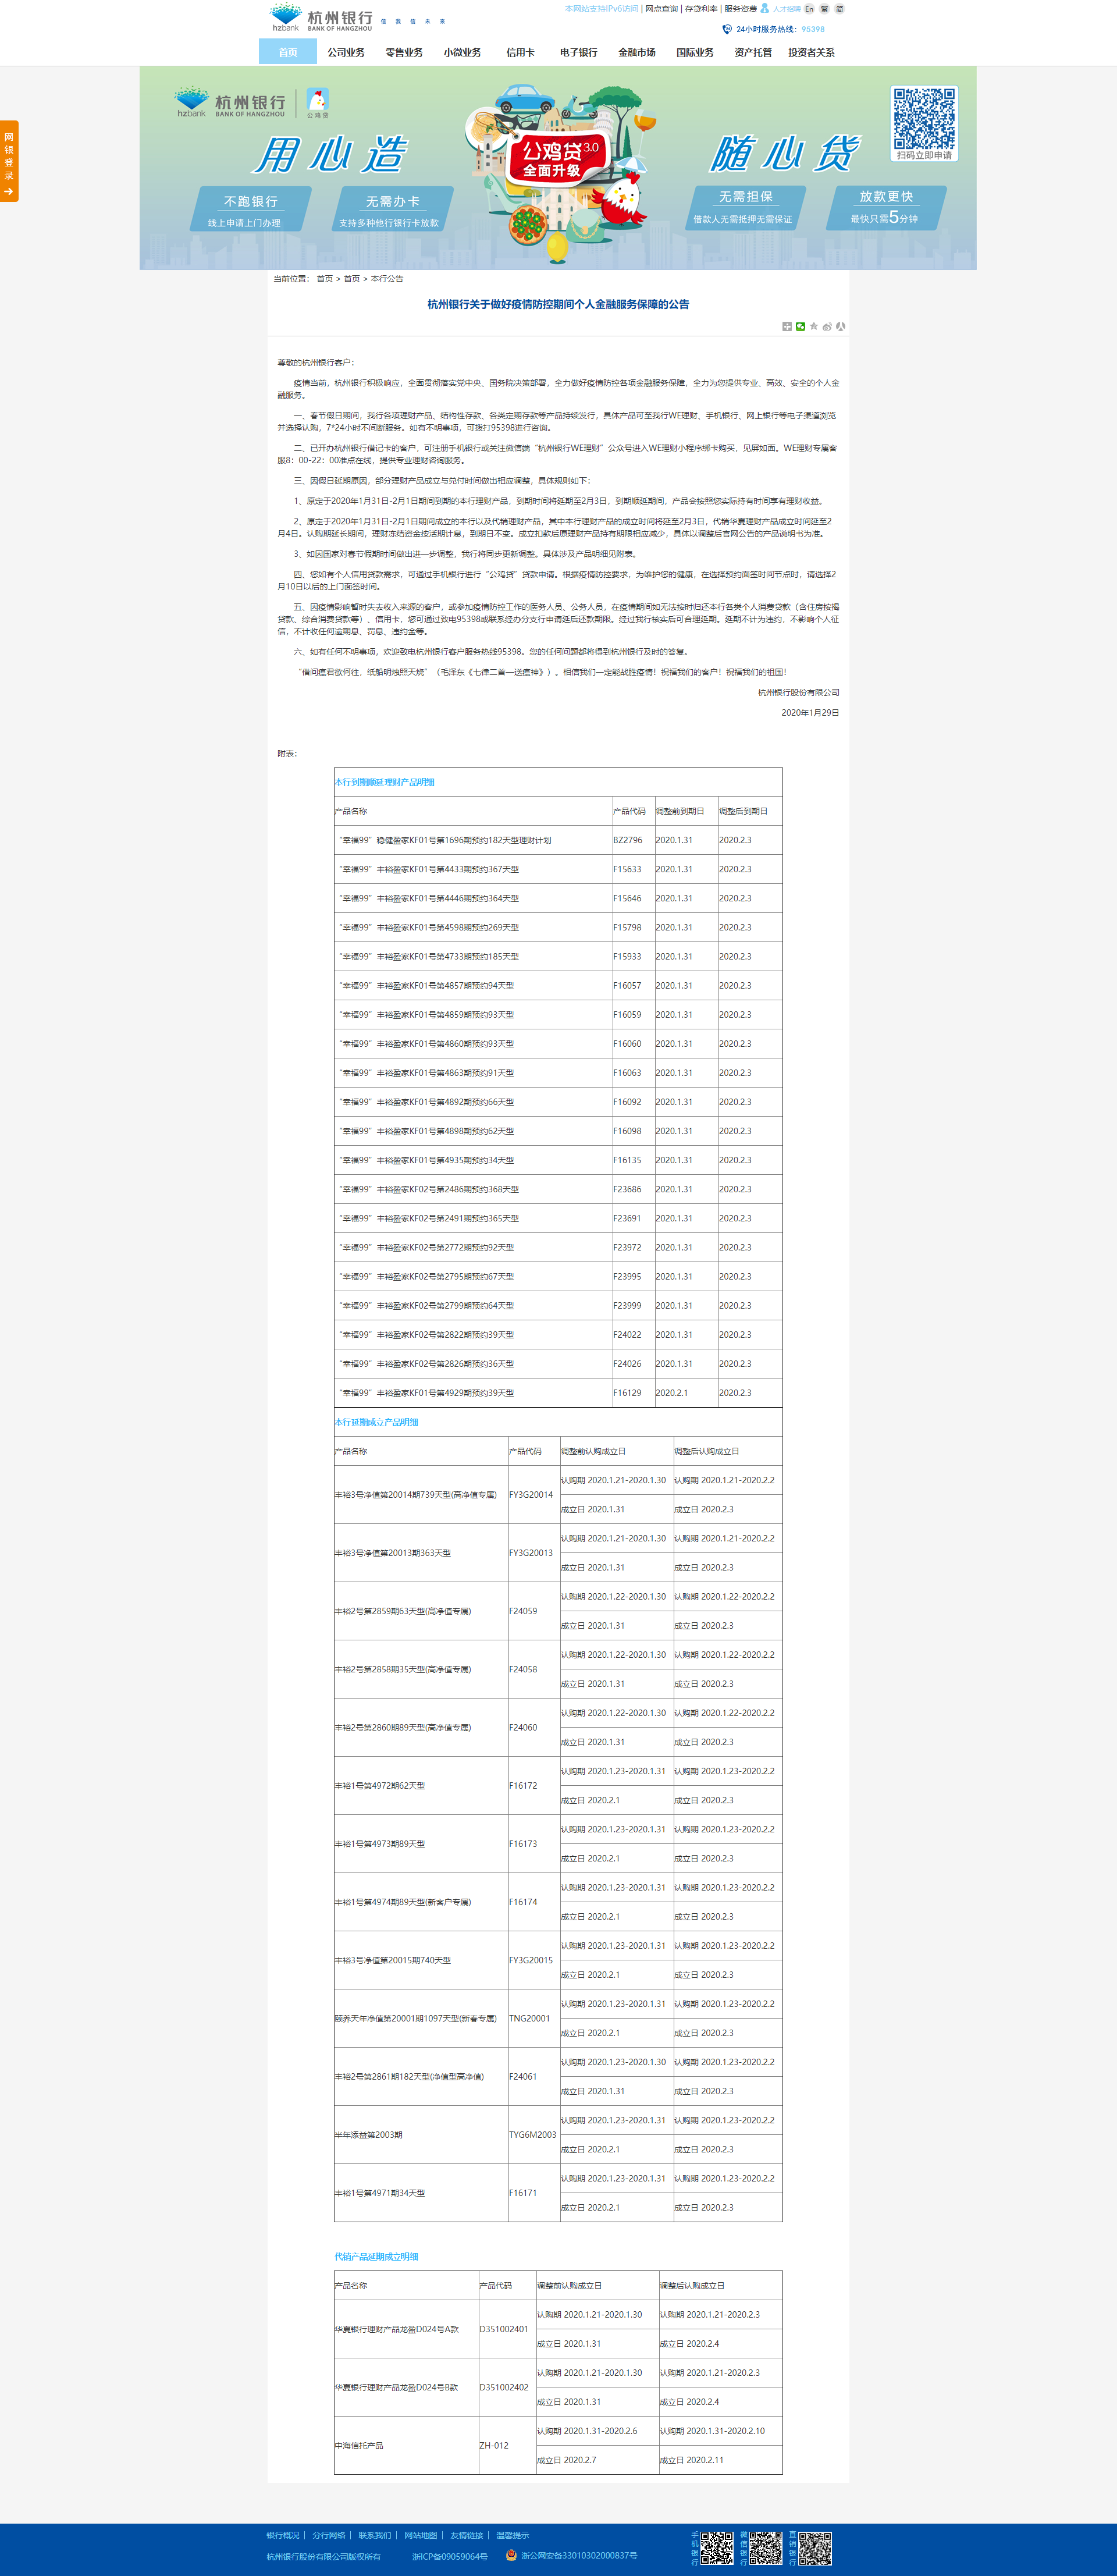Open the 国际业务 menu

click(x=695, y=52)
